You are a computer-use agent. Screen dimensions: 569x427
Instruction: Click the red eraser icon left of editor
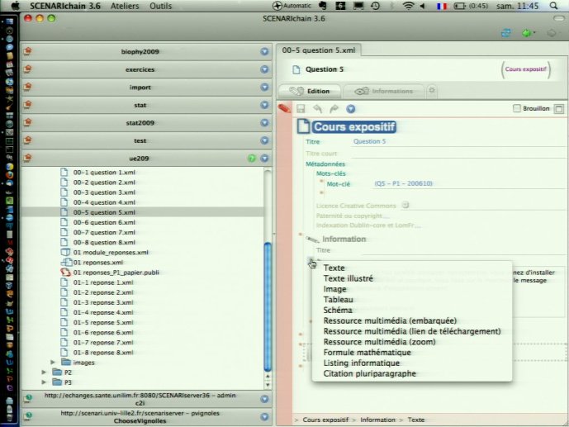click(x=284, y=108)
